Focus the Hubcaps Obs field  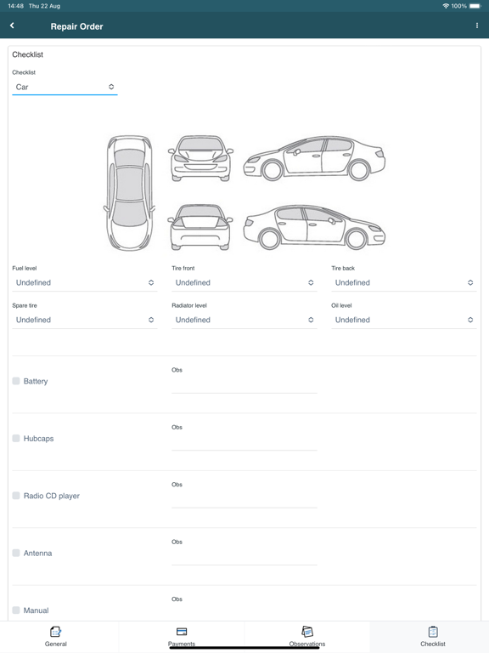(244, 442)
